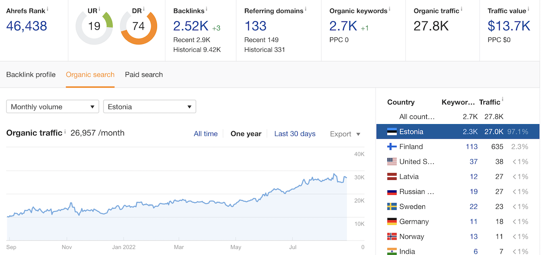Image resolution: width=547 pixels, height=255 pixels.
Task: Click the Historical 331 referring domains text
Action: 264,50
